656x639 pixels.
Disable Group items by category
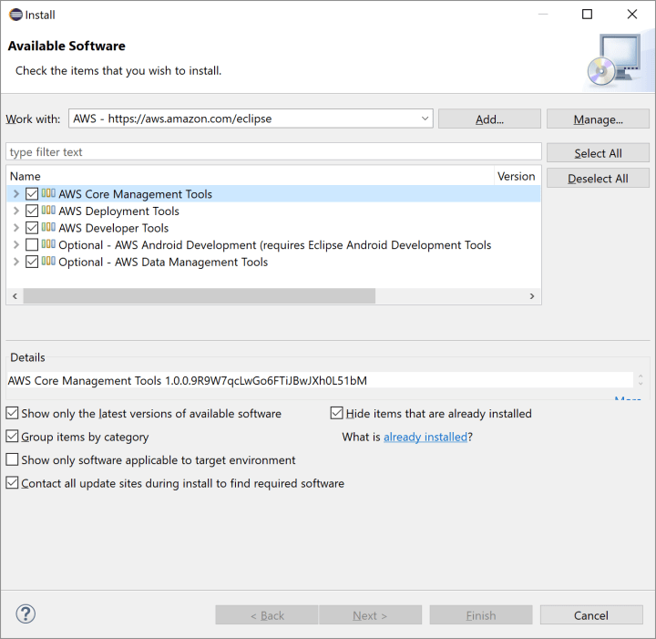click(13, 437)
